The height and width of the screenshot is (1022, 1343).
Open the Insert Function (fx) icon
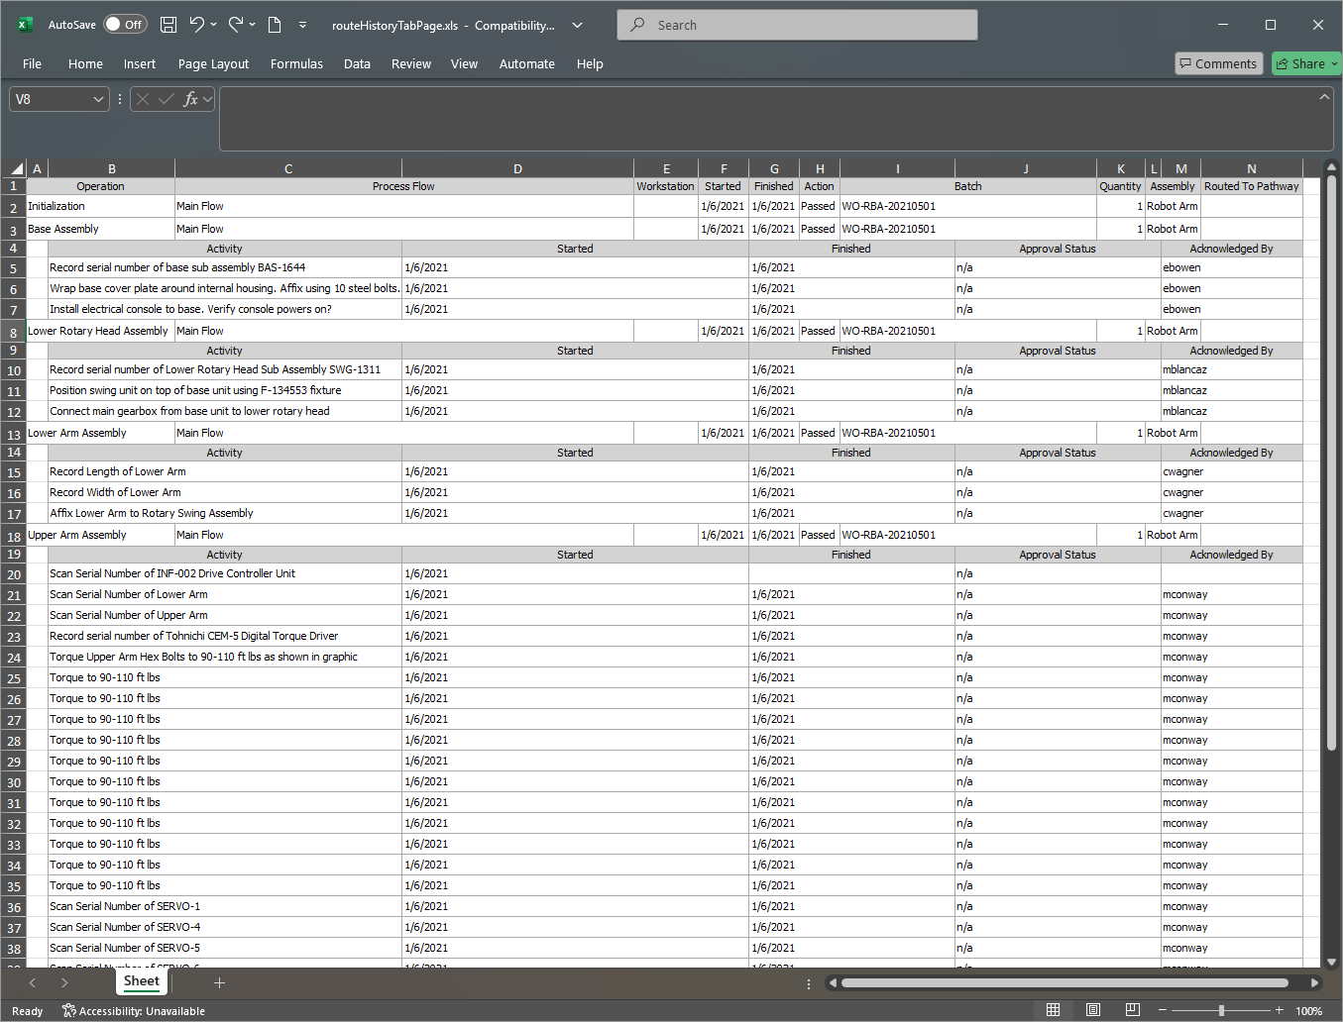[189, 99]
